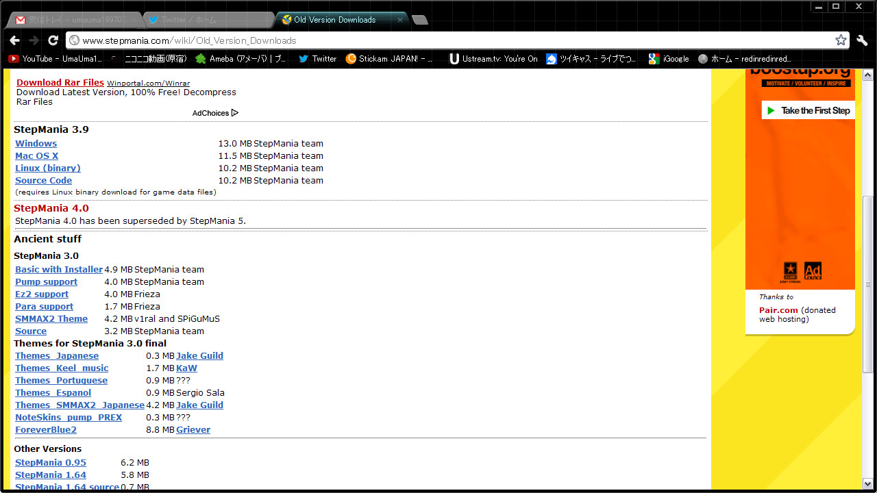Download the Para support package

point(45,307)
